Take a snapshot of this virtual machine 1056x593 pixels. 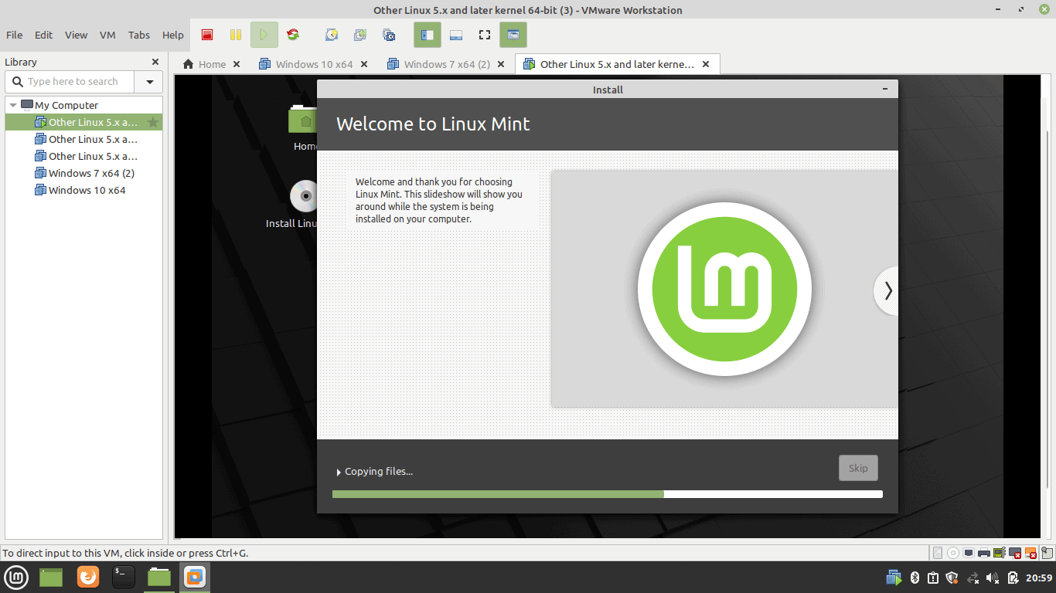click(x=332, y=35)
